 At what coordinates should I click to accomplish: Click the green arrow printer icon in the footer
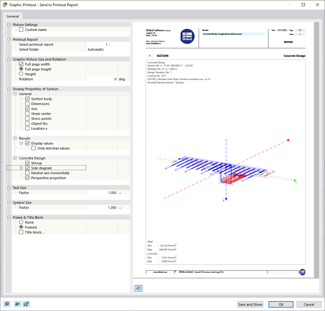[17, 304]
